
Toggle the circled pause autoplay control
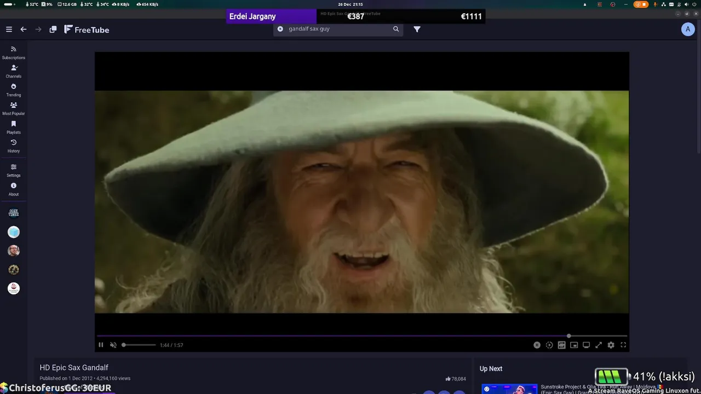point(537,345)
